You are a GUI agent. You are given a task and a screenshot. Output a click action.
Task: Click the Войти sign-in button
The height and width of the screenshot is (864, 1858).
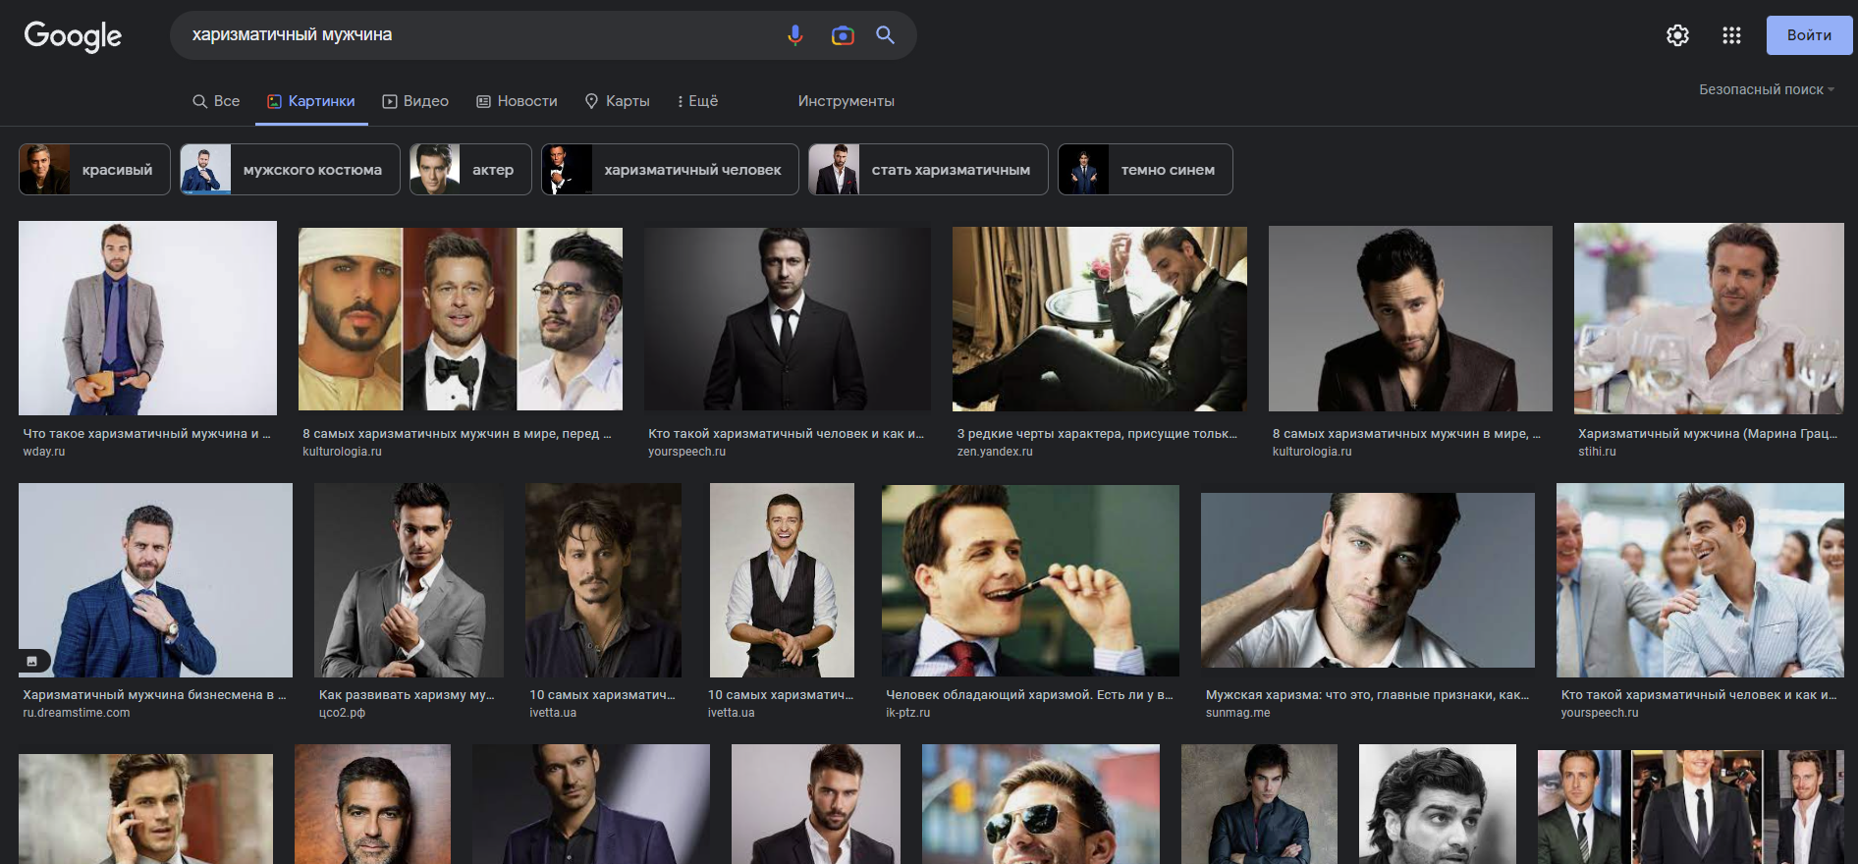click(1809, 35)
